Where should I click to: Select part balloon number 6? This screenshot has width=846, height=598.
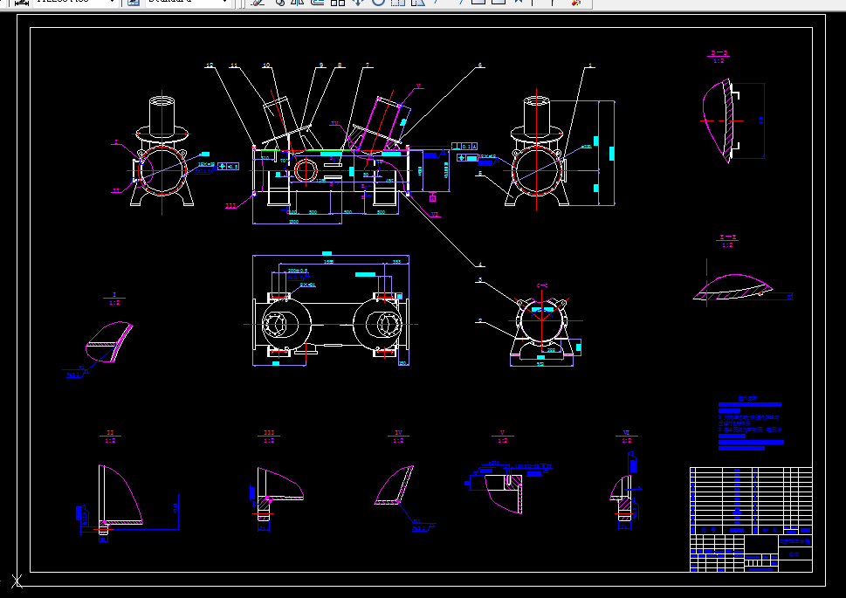pyautogui.click(x=480, y=65)
